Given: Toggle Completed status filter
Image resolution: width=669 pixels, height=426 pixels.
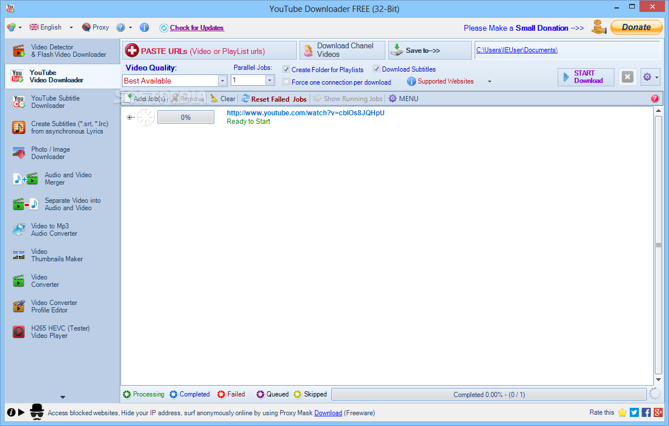Looking at the screenshot, I should pyautogui.click(x=189, y=394).
